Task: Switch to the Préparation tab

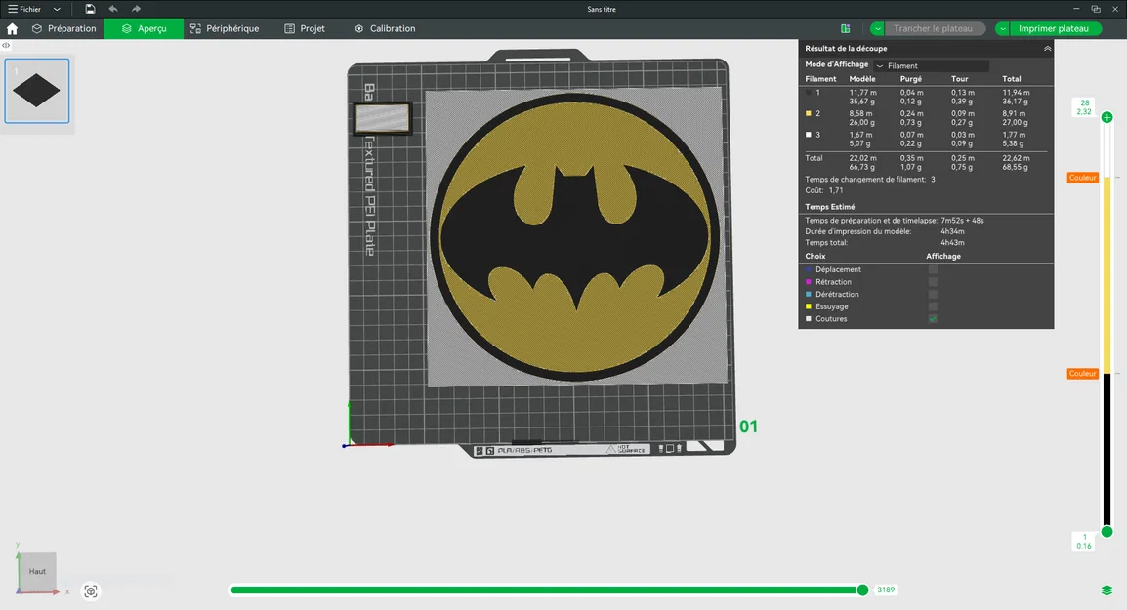Action: [x=63, y=28]
